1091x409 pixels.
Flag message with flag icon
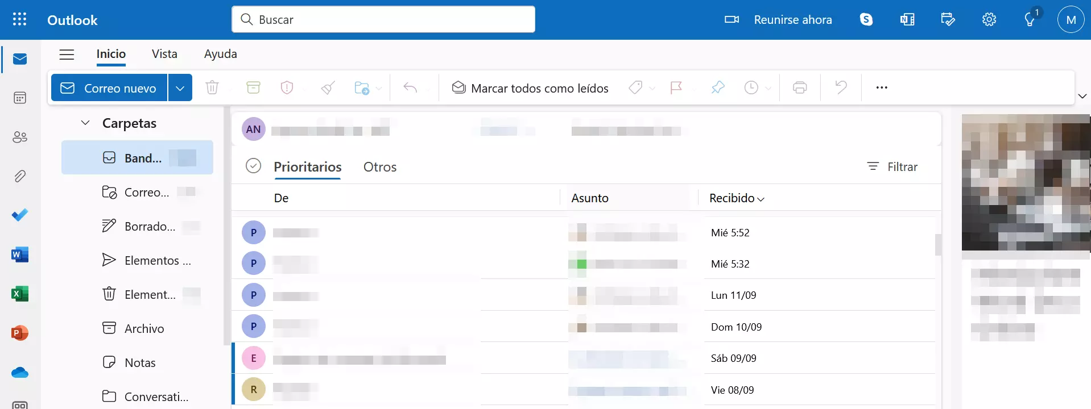(x=676, y=87)
